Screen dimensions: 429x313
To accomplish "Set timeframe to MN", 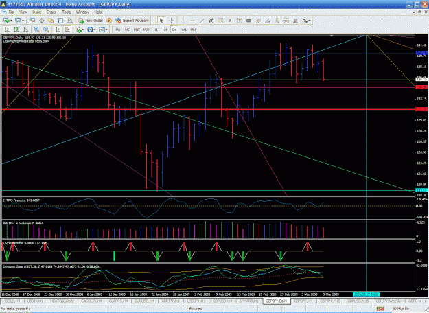I will pos(193,30).
